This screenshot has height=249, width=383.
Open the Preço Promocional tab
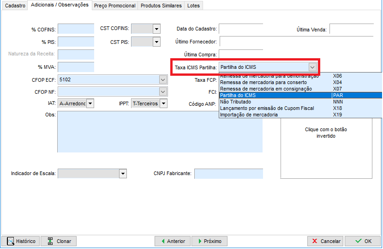114,6
